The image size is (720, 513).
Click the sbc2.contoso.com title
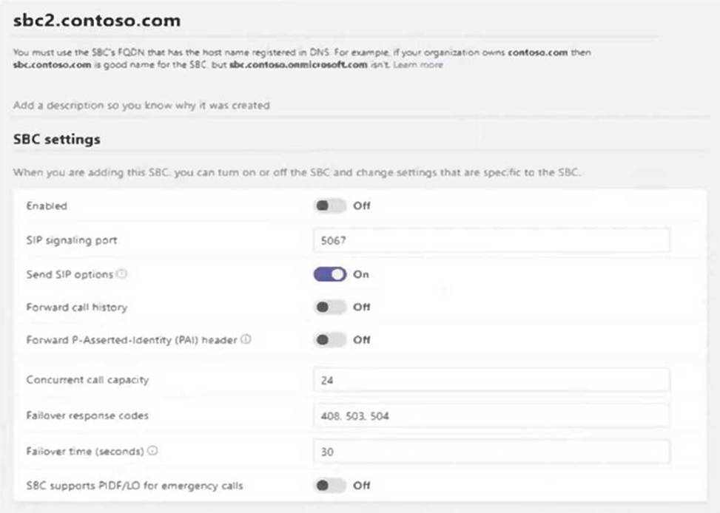click(x=97, y=21)
